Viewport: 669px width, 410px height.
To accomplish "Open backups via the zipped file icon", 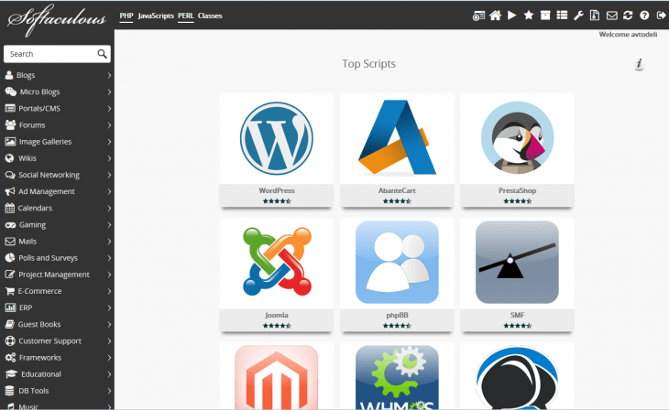I will [595, 16].
